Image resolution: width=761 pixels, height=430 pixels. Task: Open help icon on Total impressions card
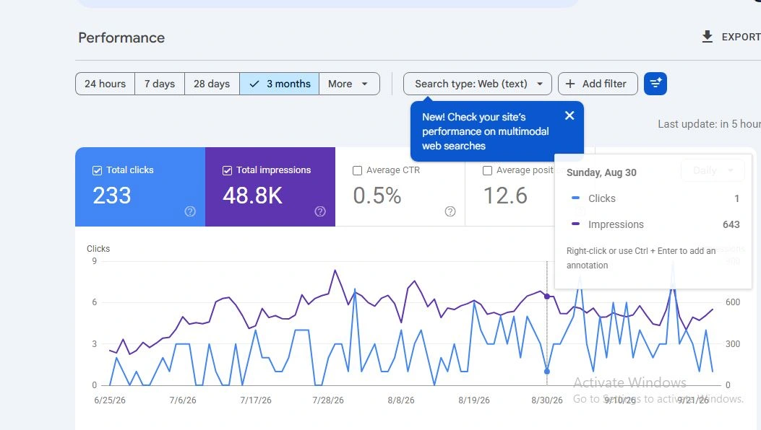pyautogui.click(x=320, y=211)
